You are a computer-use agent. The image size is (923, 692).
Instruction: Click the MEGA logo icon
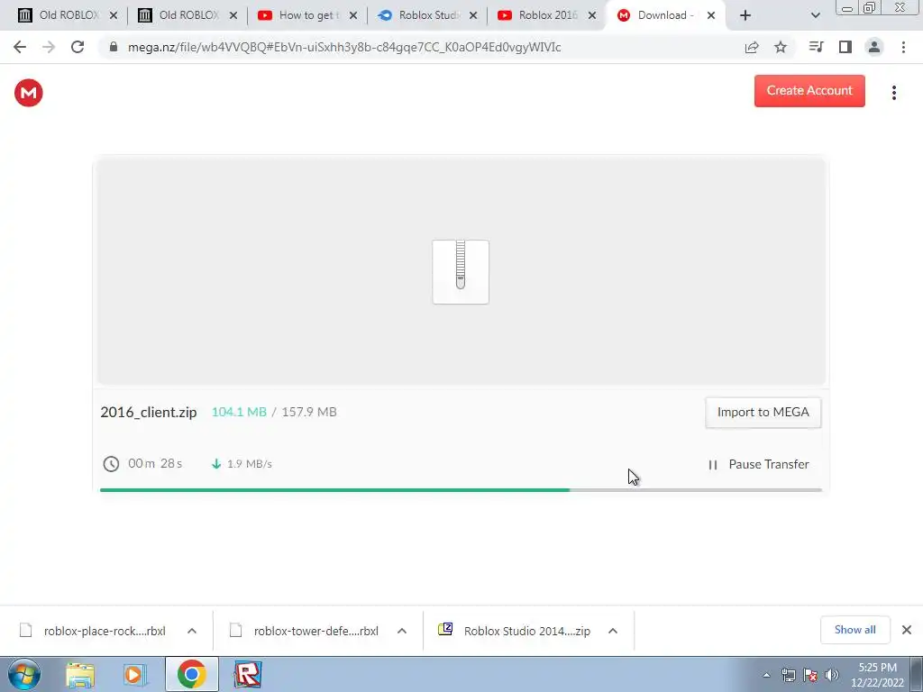coord(28,93)
